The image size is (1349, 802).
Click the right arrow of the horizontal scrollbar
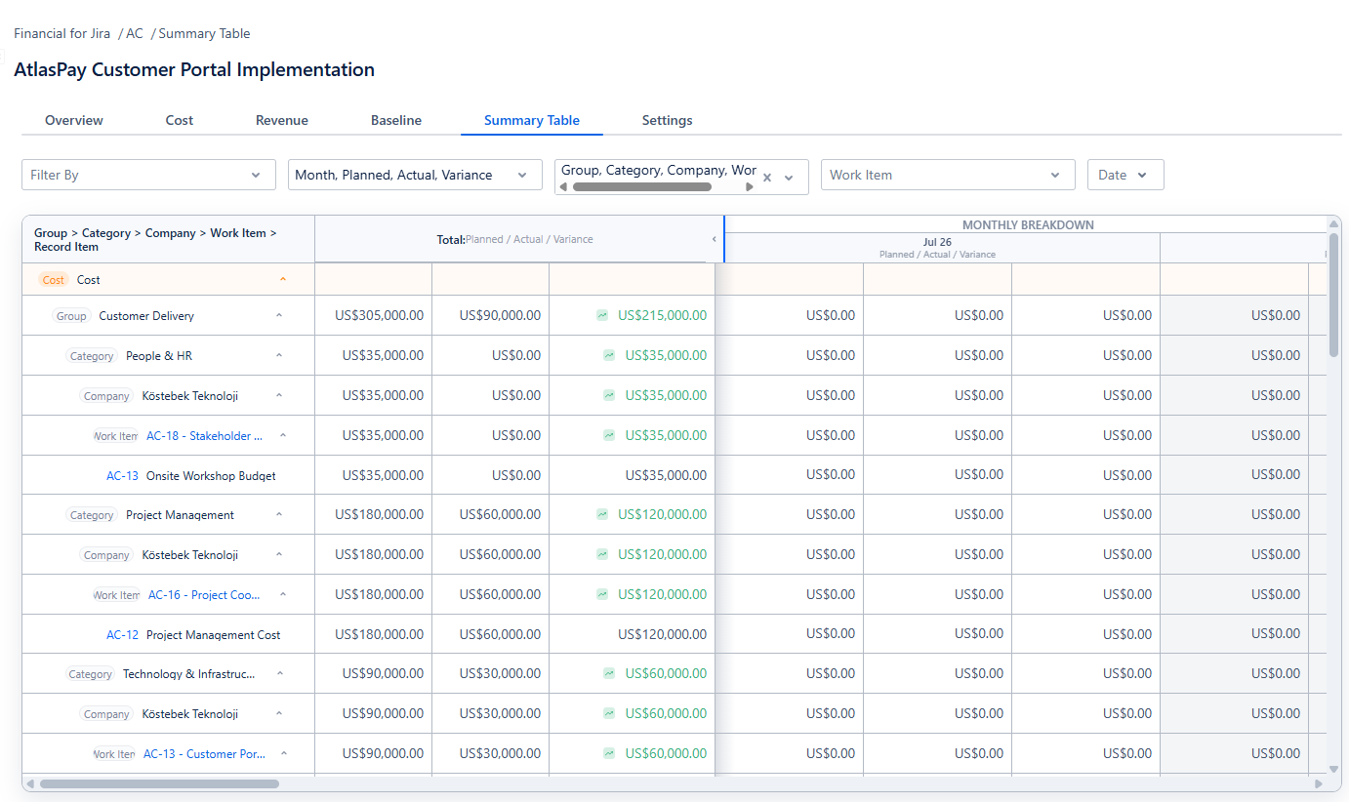point(1319,783)
